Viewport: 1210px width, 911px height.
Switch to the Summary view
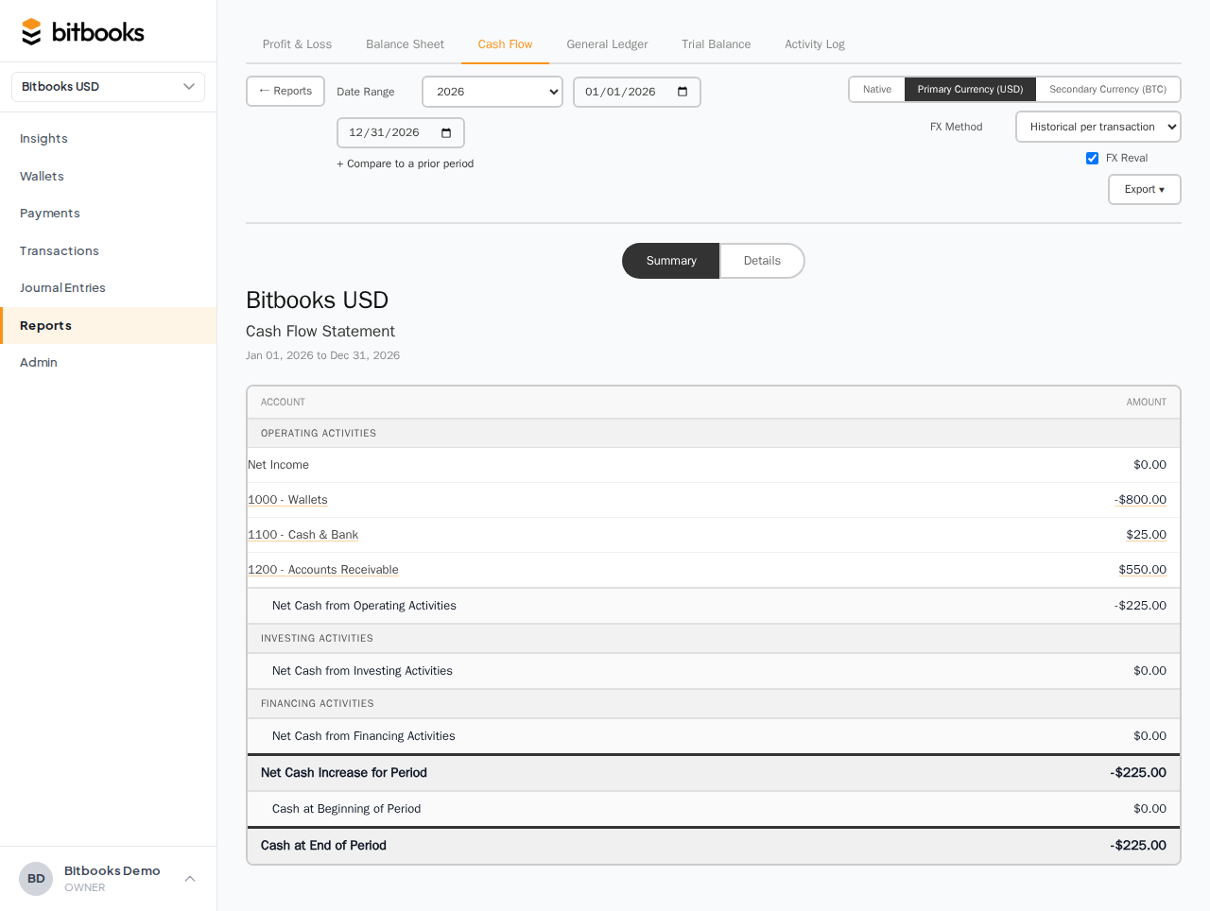(x=671, y=261)
